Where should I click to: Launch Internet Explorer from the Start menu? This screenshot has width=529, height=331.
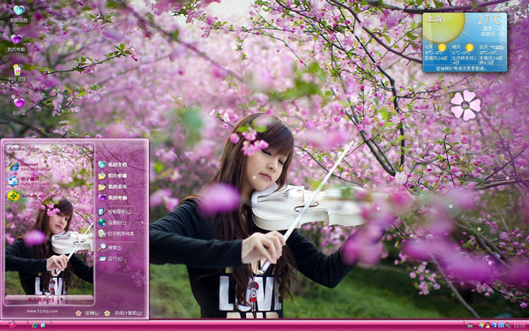click(30, 166)
